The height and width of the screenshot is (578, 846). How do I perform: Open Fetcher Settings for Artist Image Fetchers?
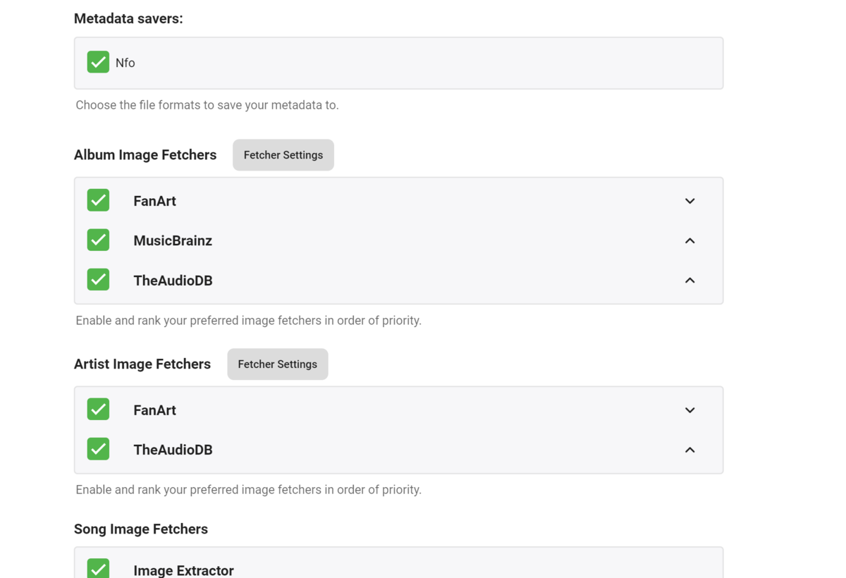coord(277,364)
